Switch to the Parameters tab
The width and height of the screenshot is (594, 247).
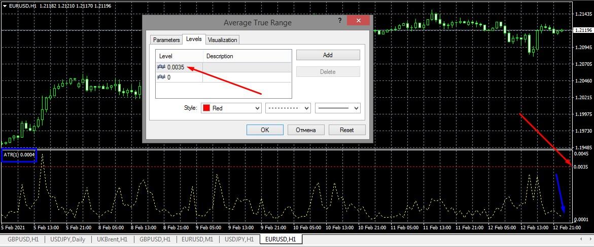click(x=166, y=39)
